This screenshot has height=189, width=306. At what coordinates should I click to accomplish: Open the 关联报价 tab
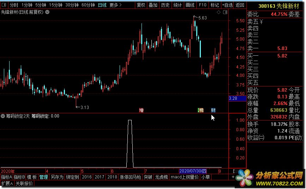[x=24, y=183]
